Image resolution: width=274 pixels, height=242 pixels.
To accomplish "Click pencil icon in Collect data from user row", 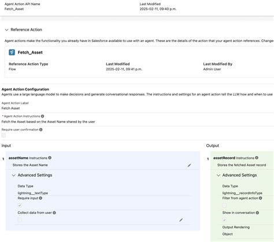I will click(181, 220).
